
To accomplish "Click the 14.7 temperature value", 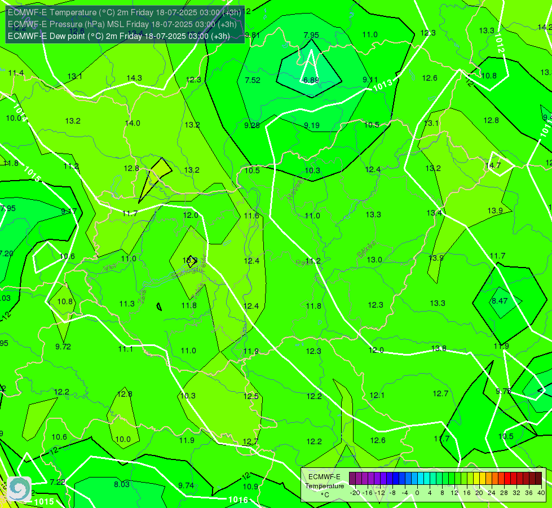I will 493,166.
